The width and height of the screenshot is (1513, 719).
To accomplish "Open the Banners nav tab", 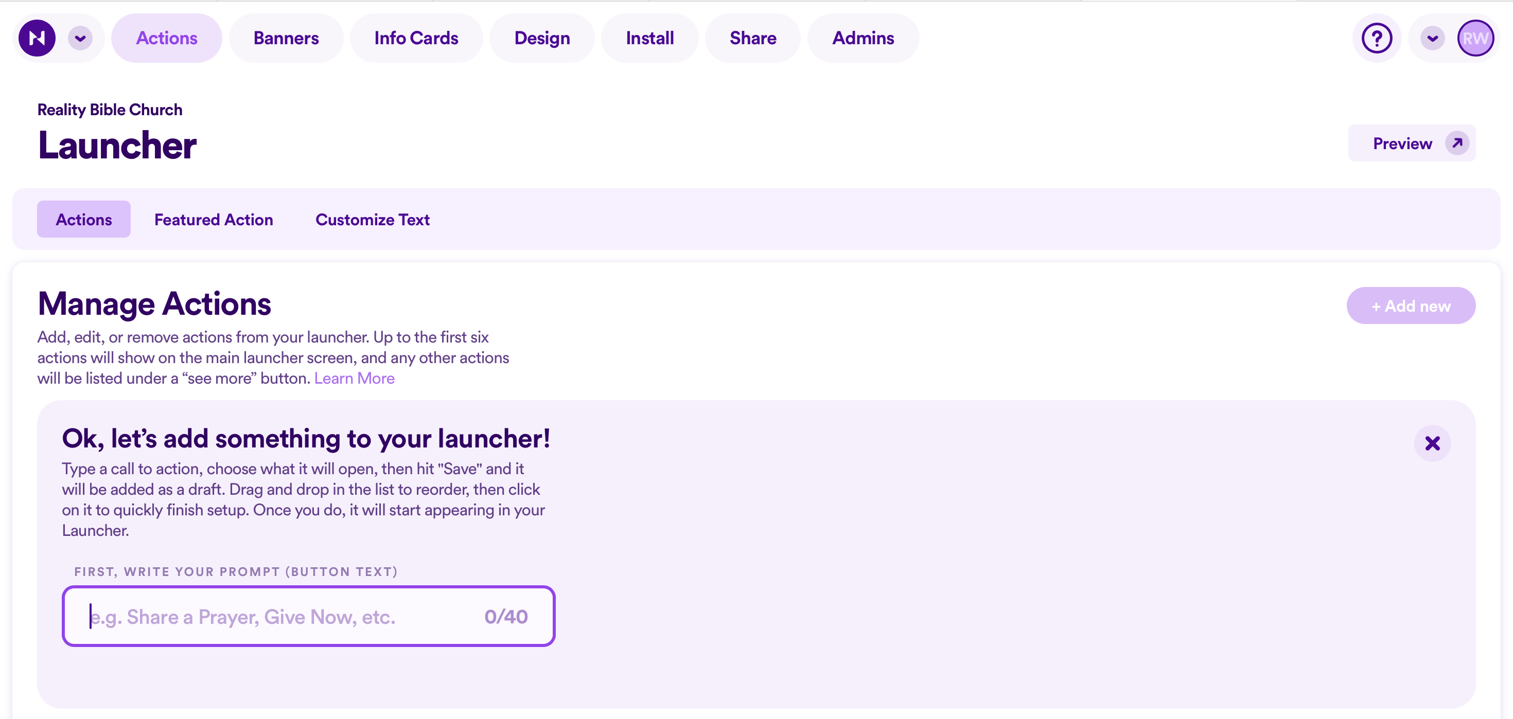I will pos(286,38).
